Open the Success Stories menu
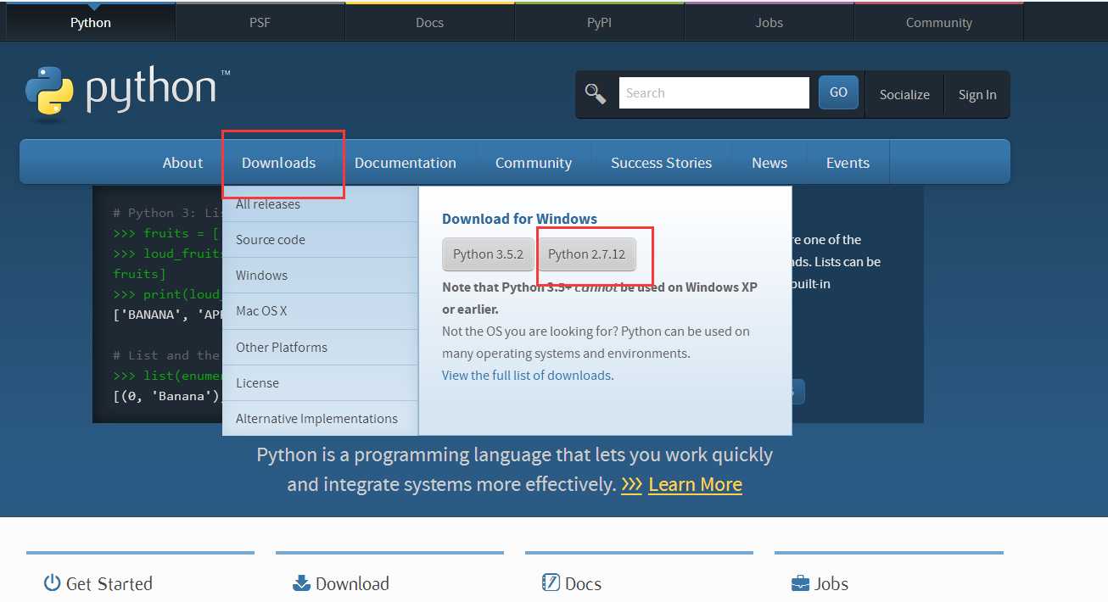Screen dimensions: 1108x602 point(661,163)
